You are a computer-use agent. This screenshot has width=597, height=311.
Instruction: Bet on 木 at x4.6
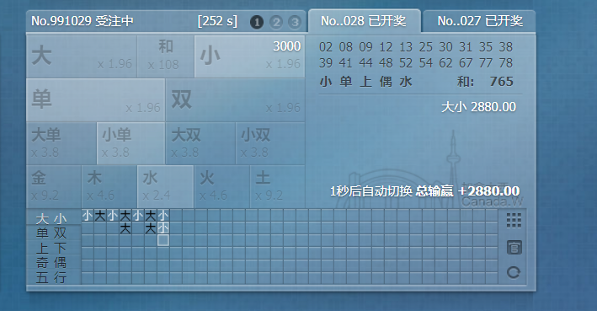109,187
